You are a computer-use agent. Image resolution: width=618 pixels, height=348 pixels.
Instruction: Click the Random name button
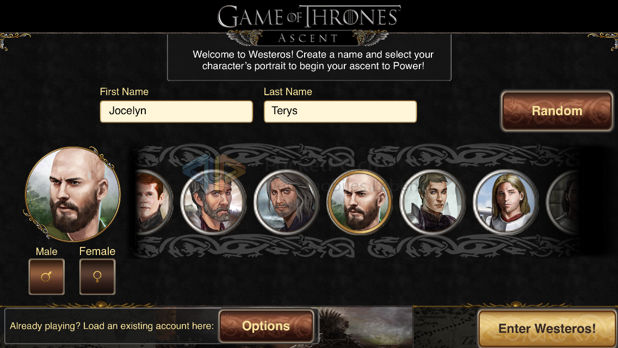pyautogui.click(x=557, y=111)
